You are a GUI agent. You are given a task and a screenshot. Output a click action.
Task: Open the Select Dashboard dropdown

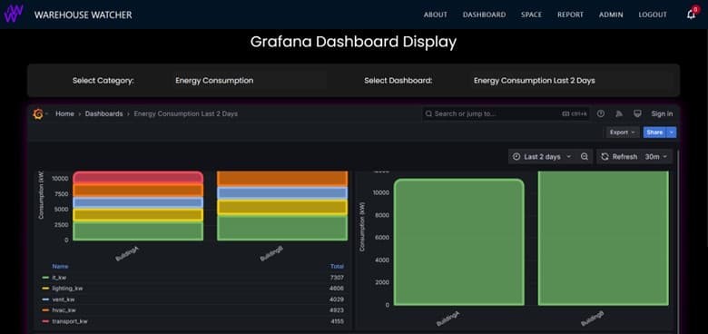[571, 81]
